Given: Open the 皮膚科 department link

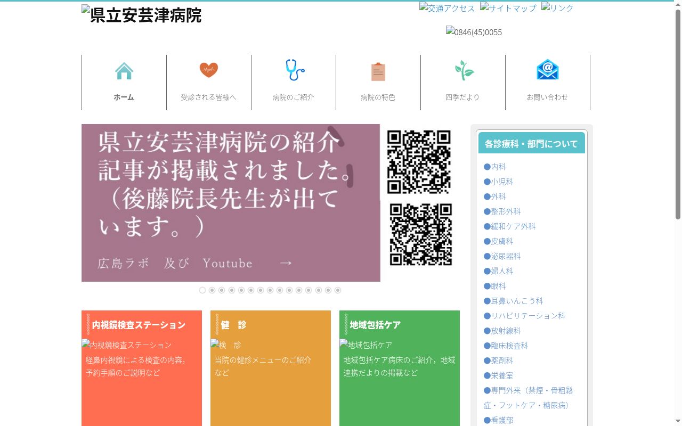Looking at the screenshot, I should [x=499, y=241].
